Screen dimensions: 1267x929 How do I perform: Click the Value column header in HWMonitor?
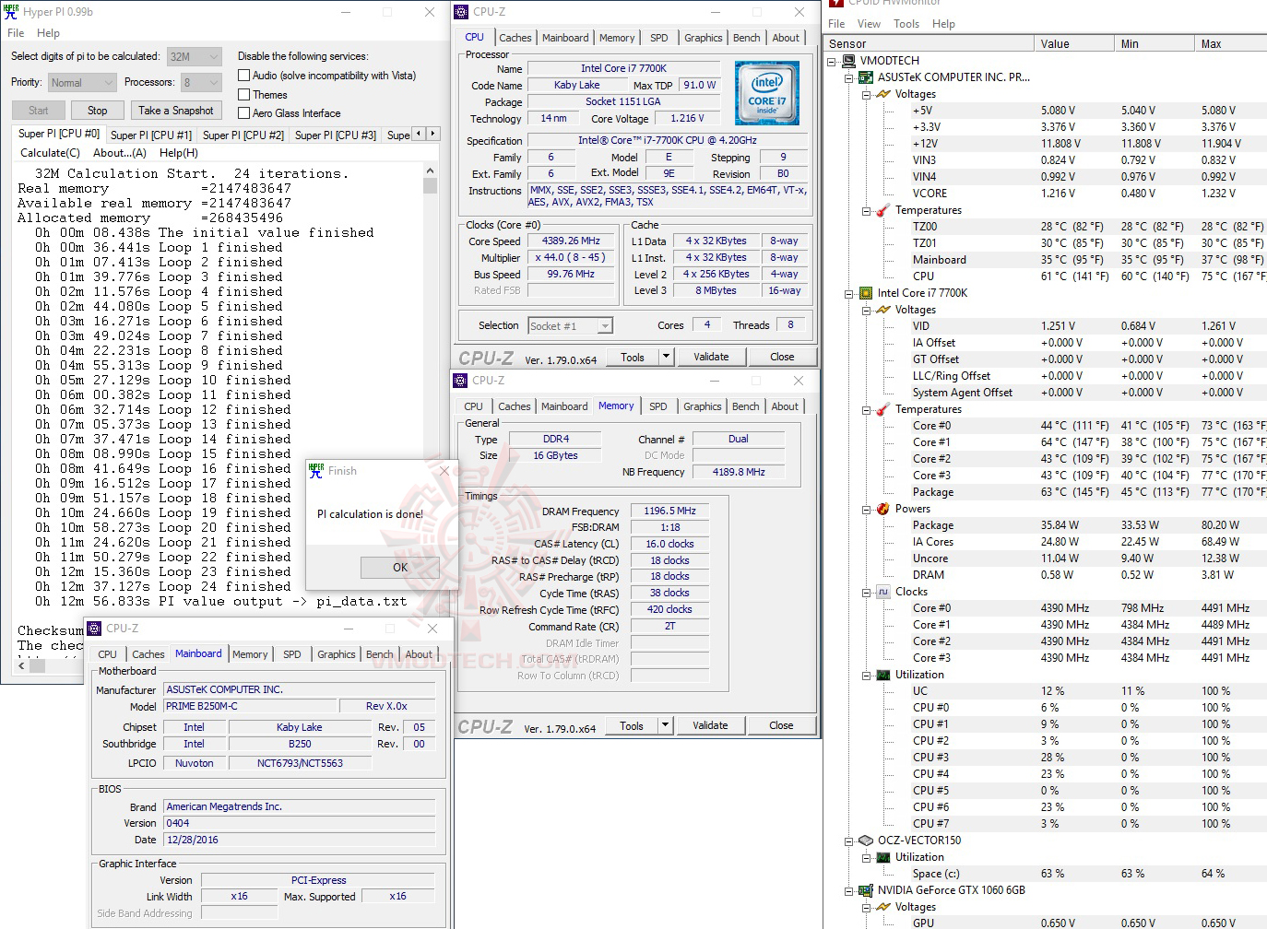(x=1074, y=43)
